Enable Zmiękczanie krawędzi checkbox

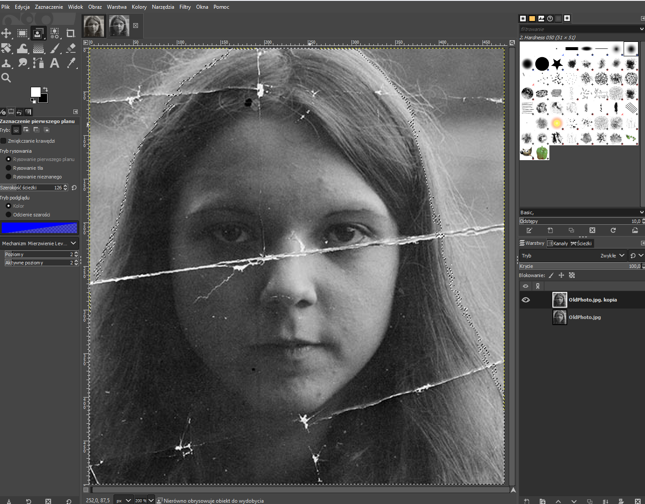(3, 141)
